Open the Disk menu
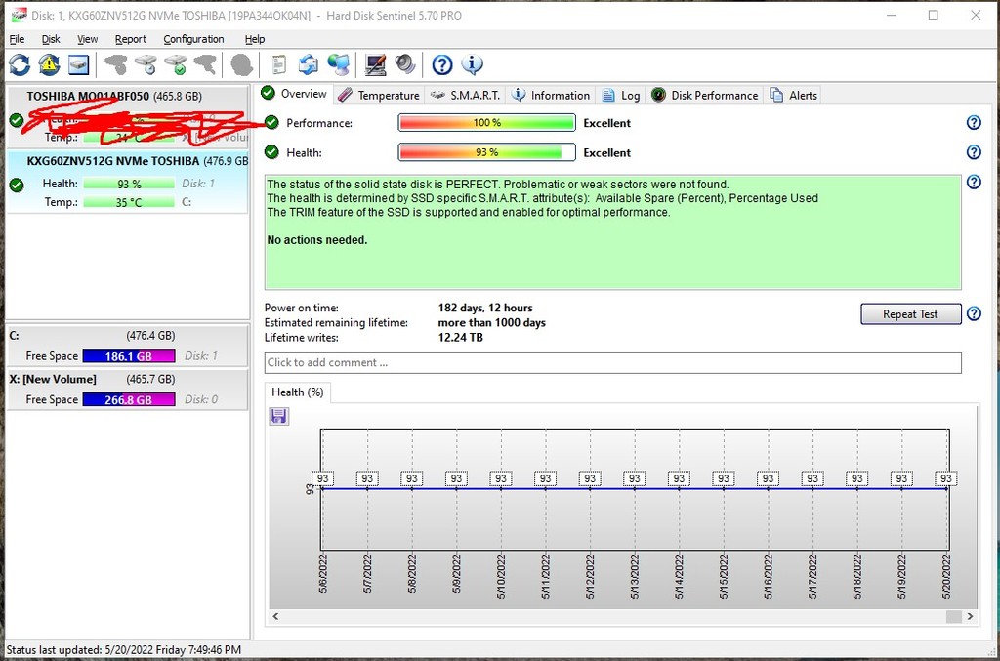The height and width of the screenshot is (661, 1000). click(x=51, y=39)
